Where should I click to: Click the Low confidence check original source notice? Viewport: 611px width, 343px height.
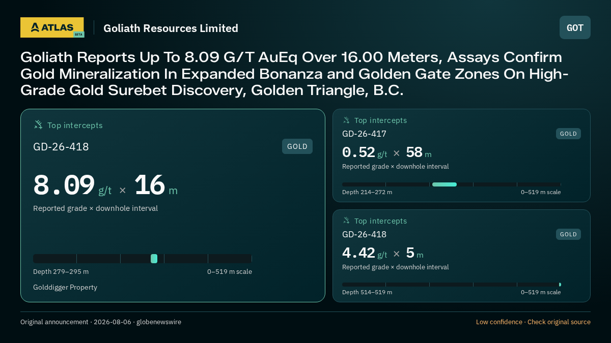coord(533,322)
